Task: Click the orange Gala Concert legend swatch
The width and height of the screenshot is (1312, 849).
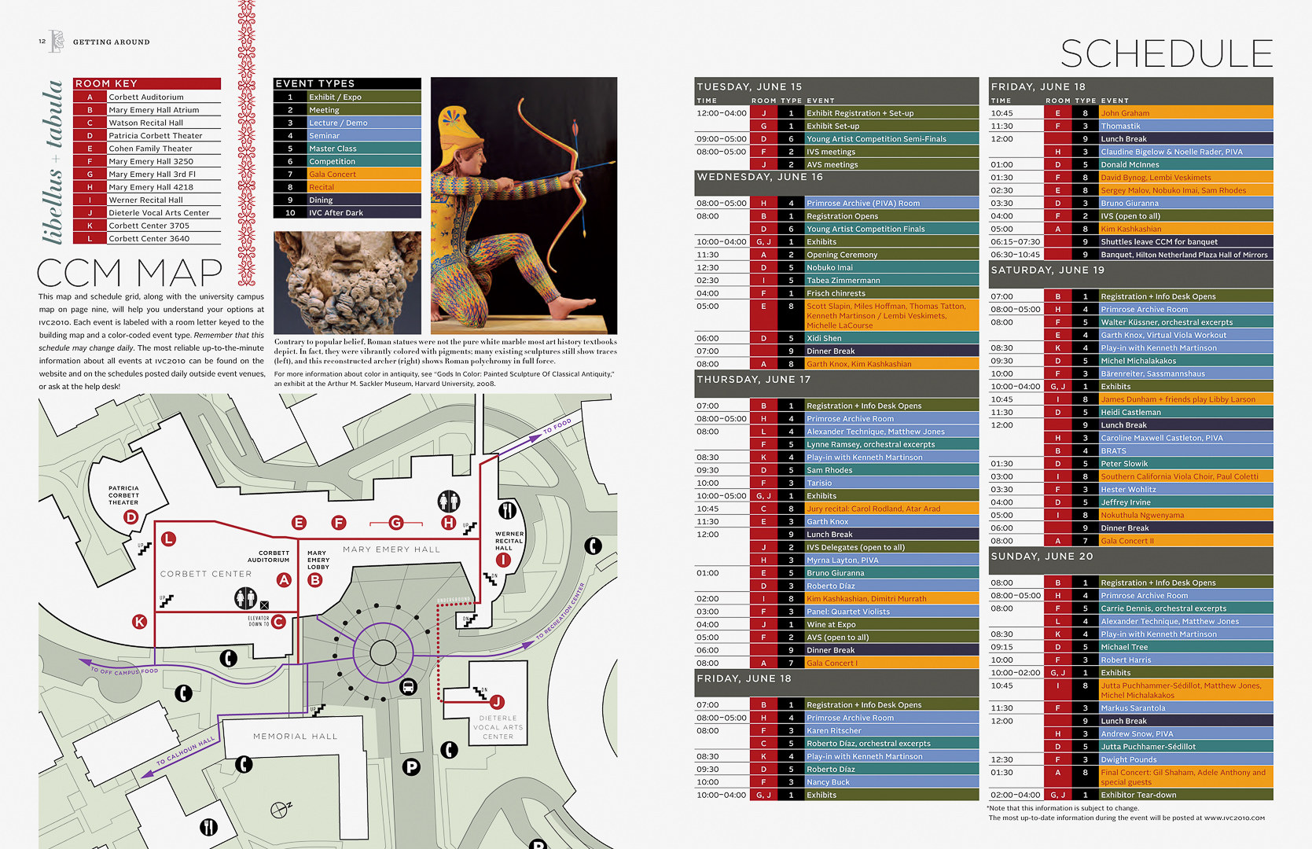Action: tap(364, 175)
